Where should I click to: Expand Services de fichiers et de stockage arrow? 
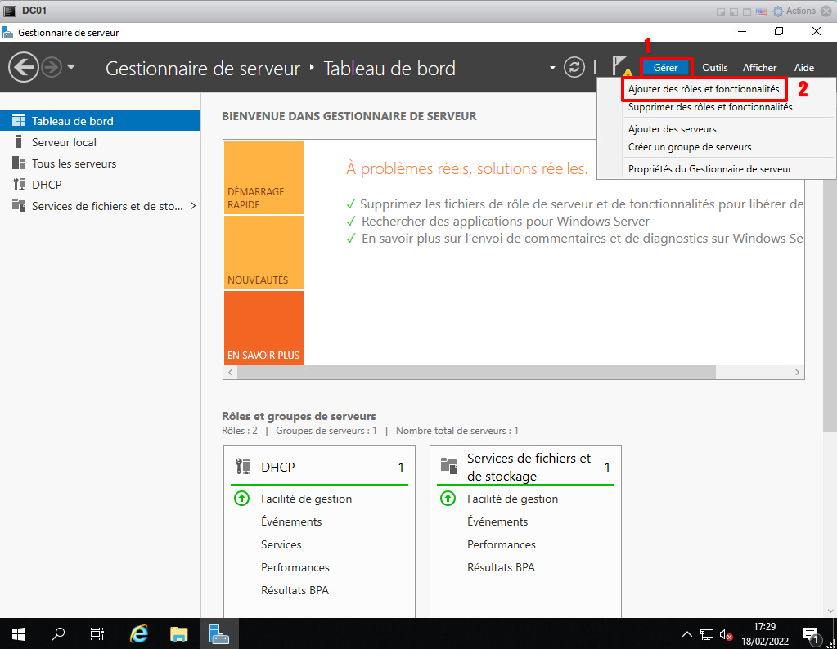click(x=193, y=206)
